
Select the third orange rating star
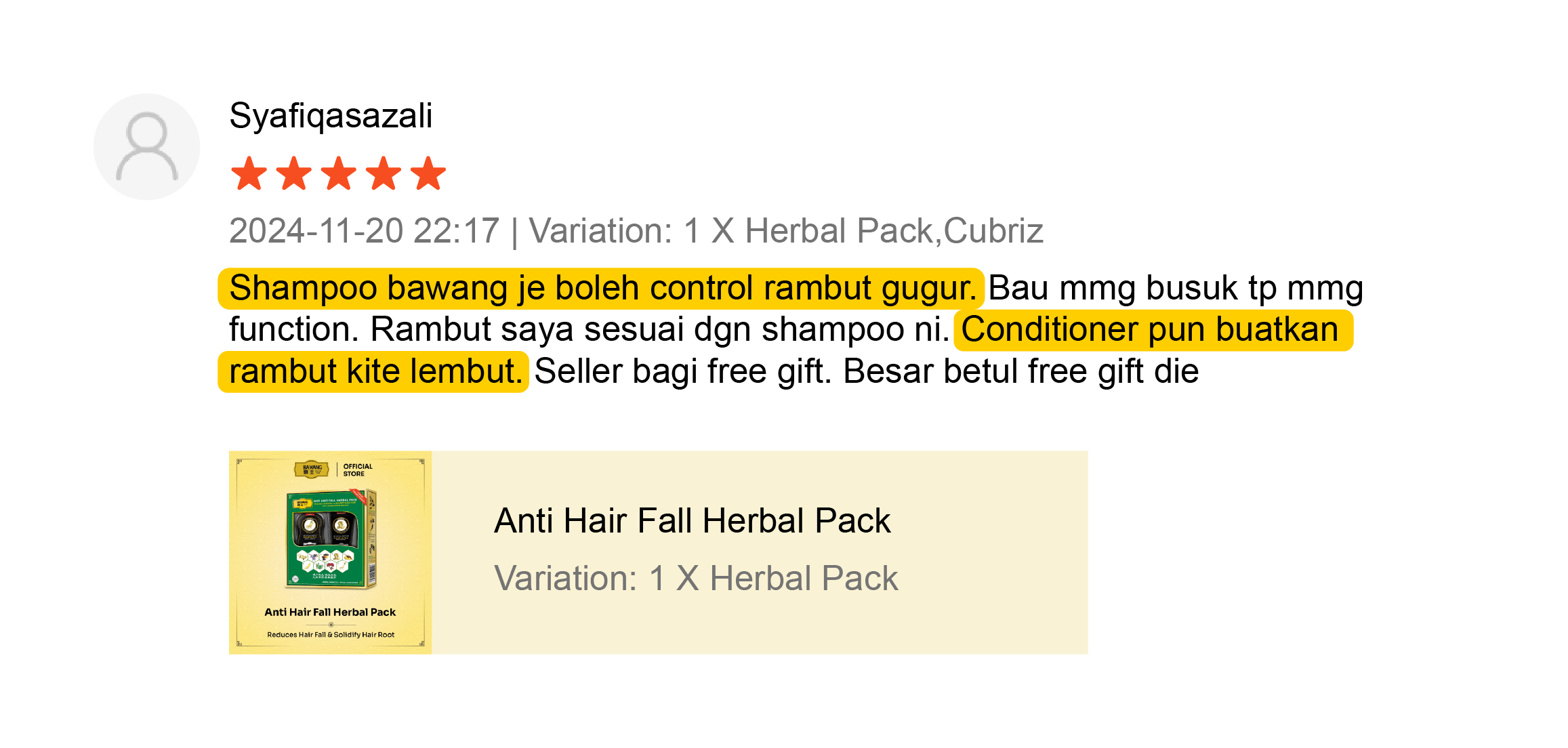339,173
